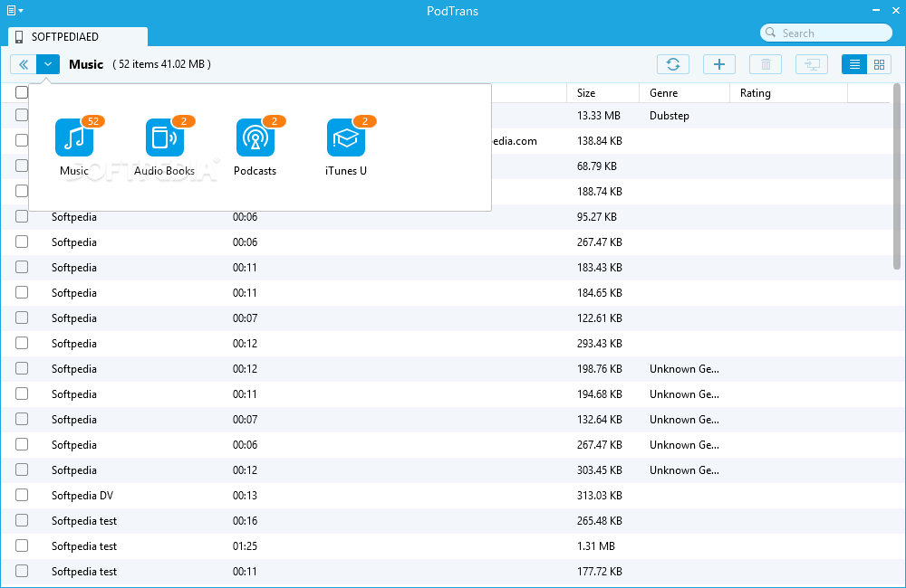Sort by the Size column header
Image resolution: width=906 pixels, height=588 pixels.
click(x=602, y=93)
